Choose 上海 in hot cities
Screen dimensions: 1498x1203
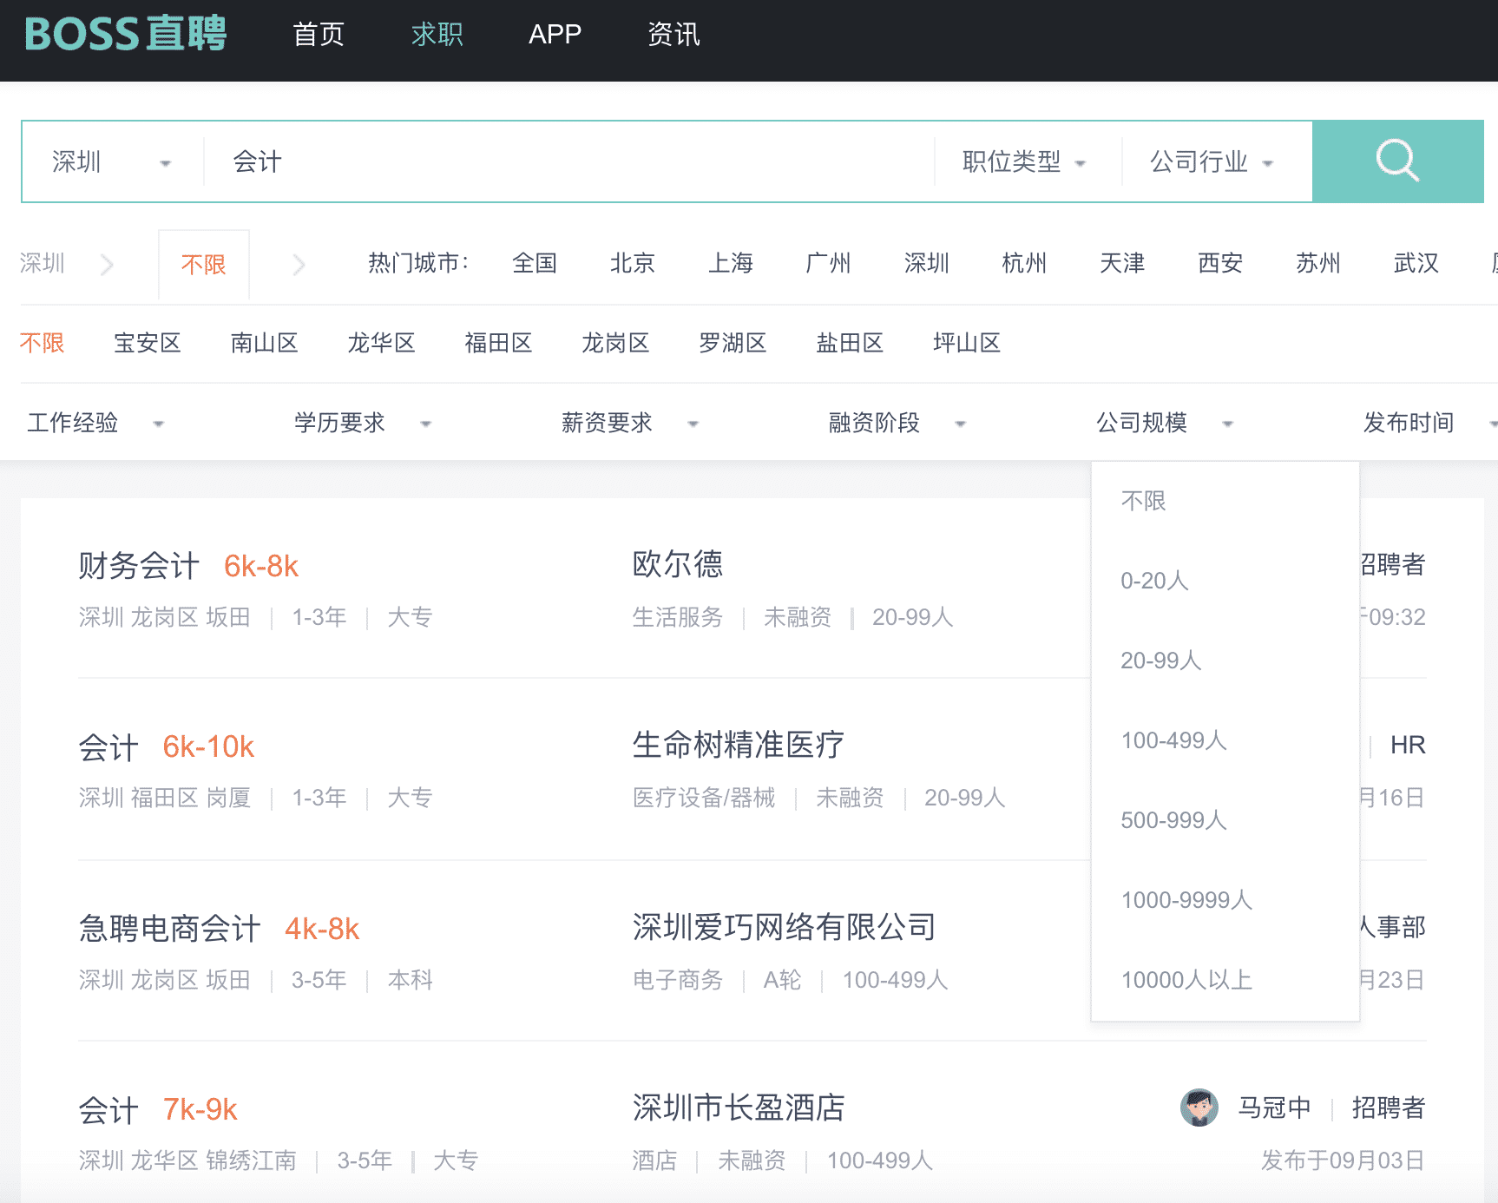tap(731, 263)
